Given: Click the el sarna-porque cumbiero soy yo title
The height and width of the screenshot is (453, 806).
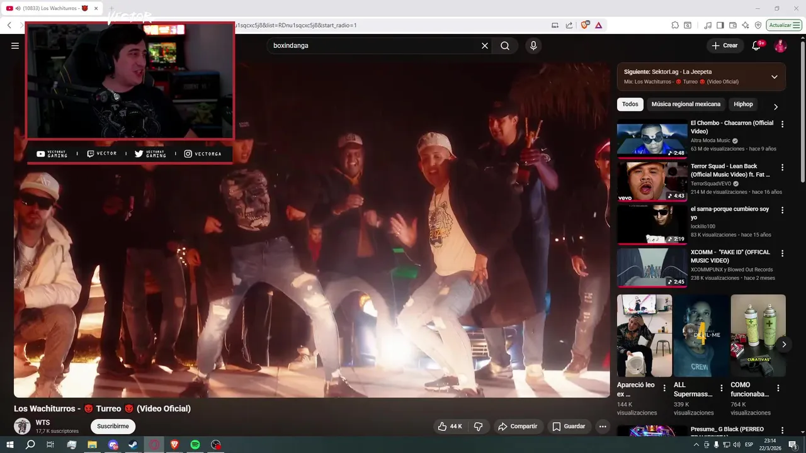Looking at the screenshot, I should coord(730,213).
